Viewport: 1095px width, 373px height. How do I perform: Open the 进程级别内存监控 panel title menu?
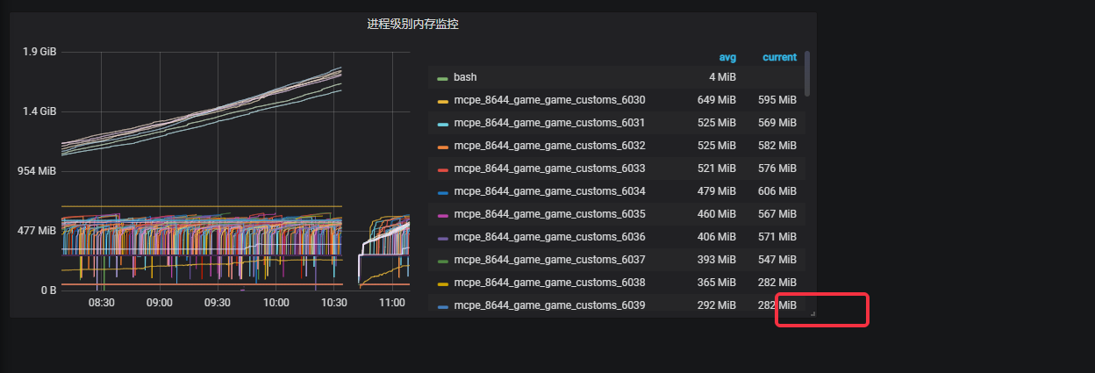(x=412, y=25)
